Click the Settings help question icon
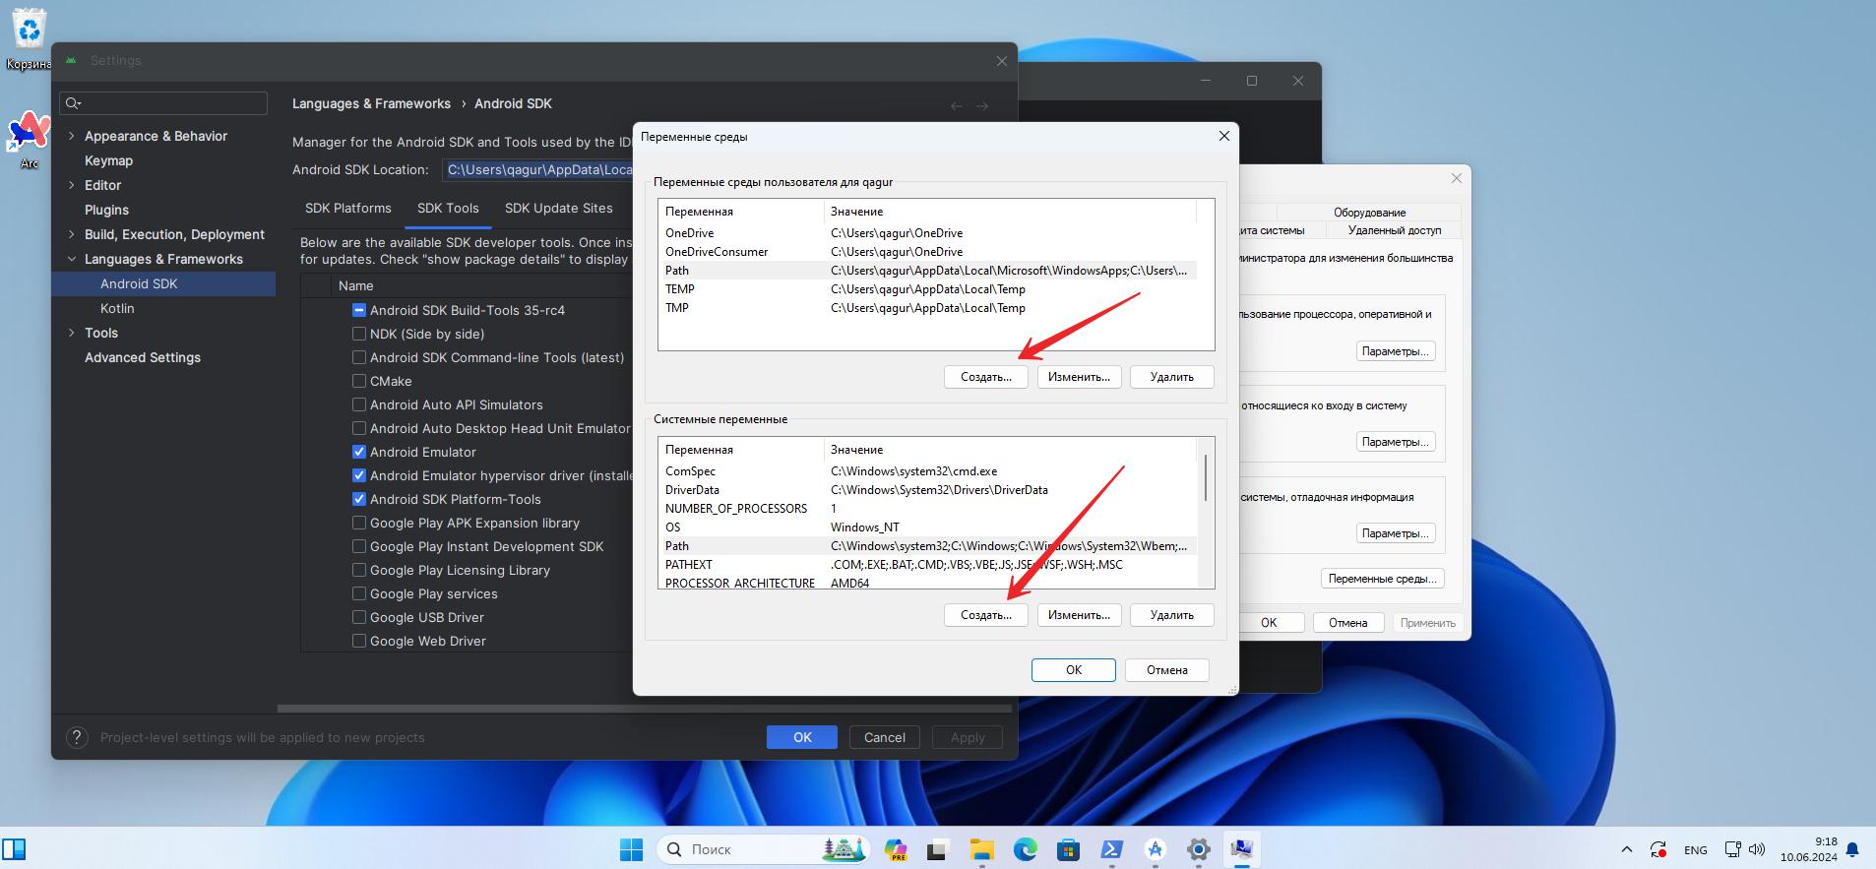1876x869 pixels. tap(77, 737)
